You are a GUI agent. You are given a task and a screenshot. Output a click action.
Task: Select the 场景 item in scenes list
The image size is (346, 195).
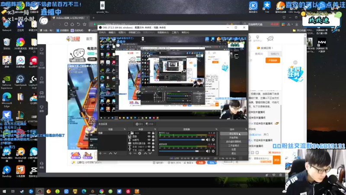tap(112, 133)
